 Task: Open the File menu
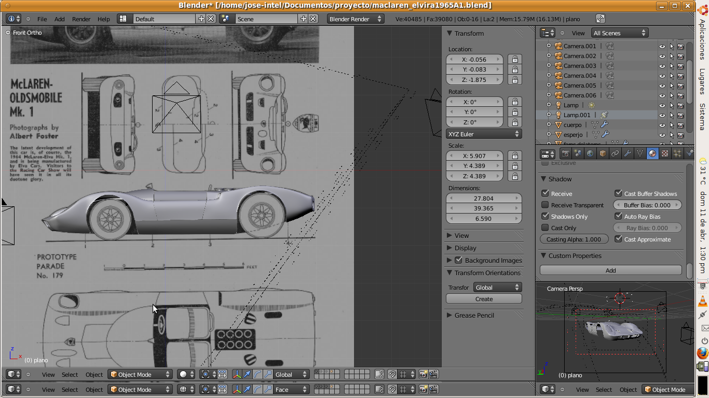(42, 19)
